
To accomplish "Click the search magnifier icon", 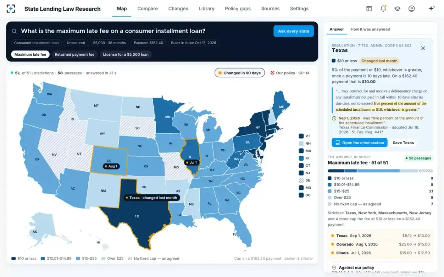I will (x=14, y=31).
